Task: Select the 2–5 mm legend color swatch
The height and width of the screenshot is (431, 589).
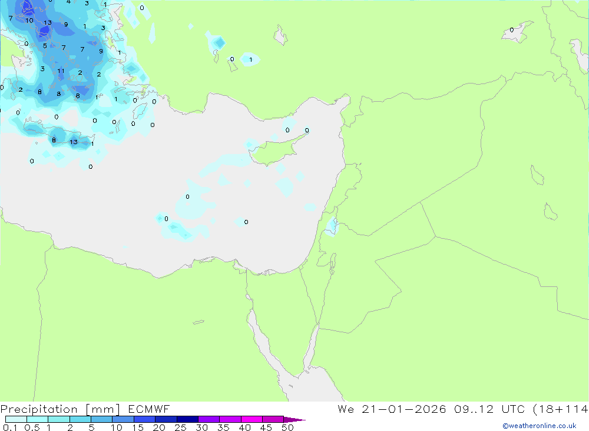Action: (80, 419)
